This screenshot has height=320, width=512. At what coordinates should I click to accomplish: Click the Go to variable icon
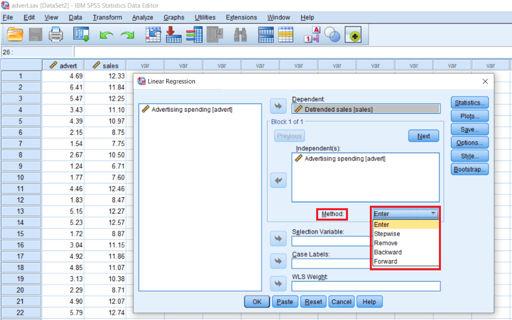tap(173, 34)
